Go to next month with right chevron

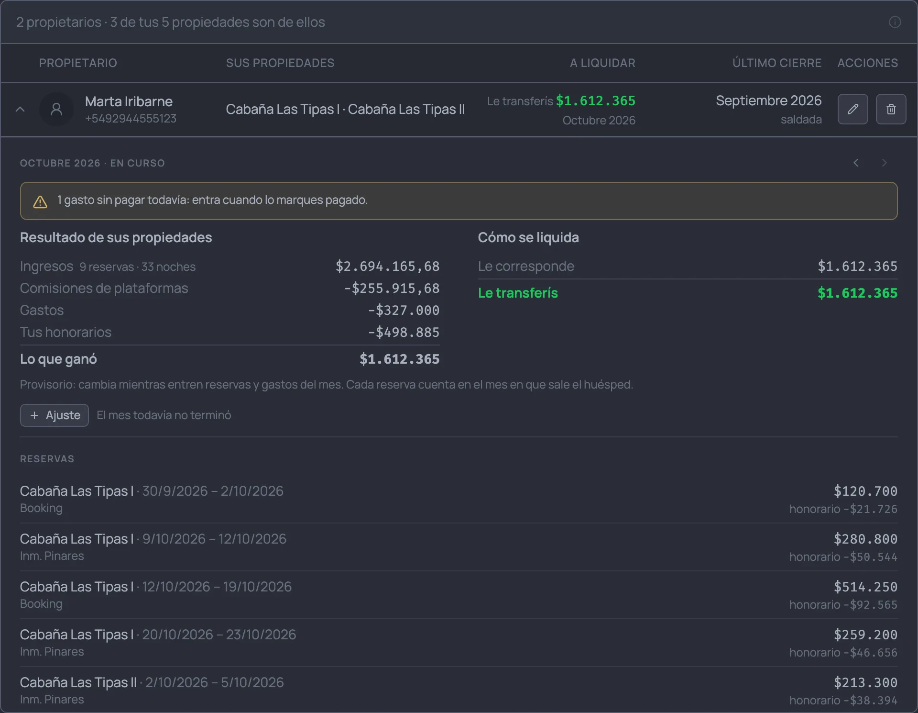pos(885,163)
